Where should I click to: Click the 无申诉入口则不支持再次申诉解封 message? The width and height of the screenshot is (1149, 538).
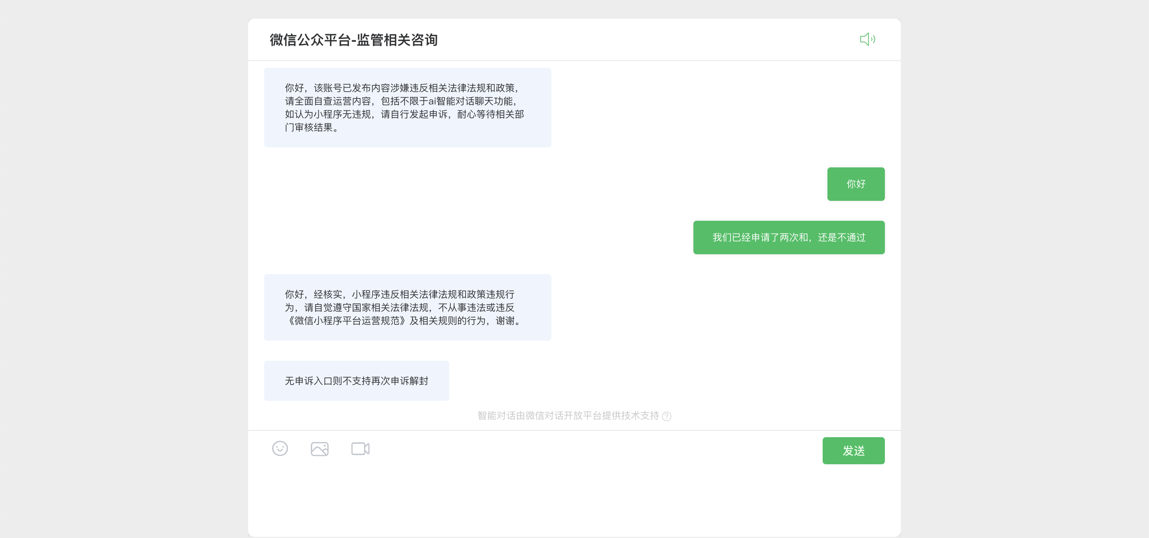coord(356,381)
